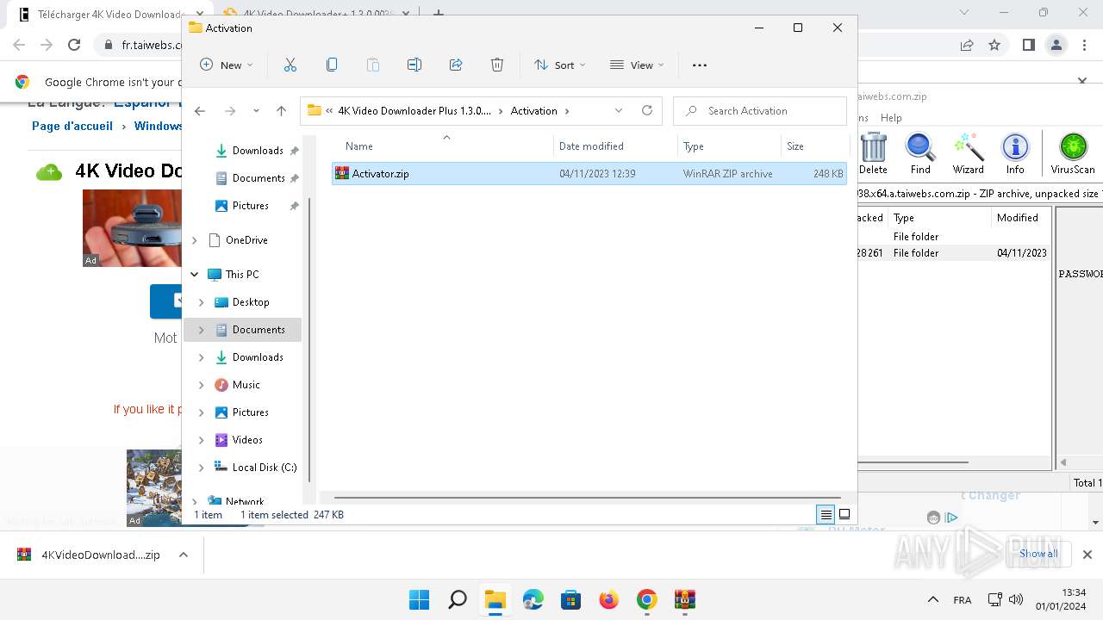Open the See more ellipsis menu
The height and width of the screenshot is (620, 1103).
coord(700,65)
